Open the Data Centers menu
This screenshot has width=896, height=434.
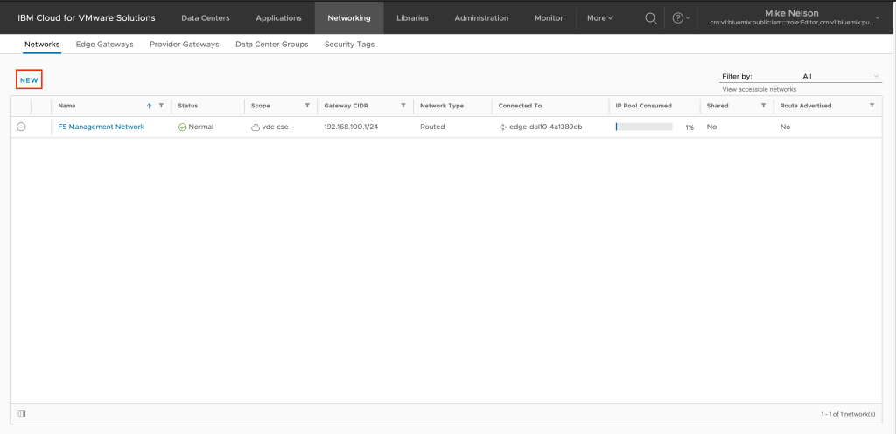[x=206, y=18]
